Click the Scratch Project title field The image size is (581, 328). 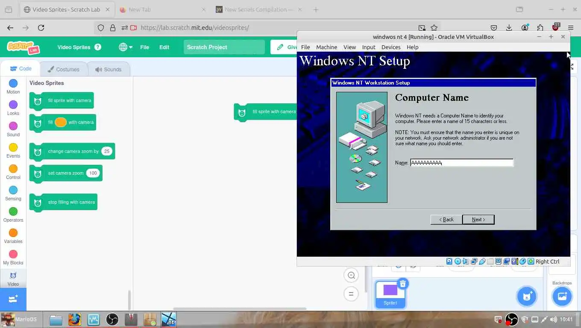(224, 47)
